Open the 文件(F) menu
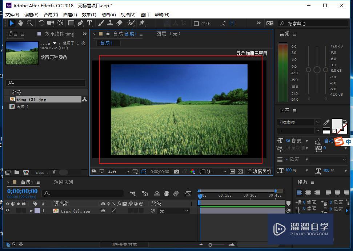The height and width of the screenshot is (251, 353). click(12, 15)
